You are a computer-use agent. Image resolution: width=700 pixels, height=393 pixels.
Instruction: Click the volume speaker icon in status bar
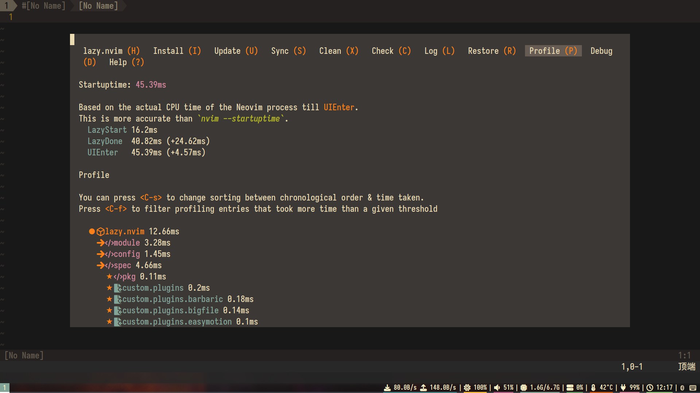click(497, 388)
